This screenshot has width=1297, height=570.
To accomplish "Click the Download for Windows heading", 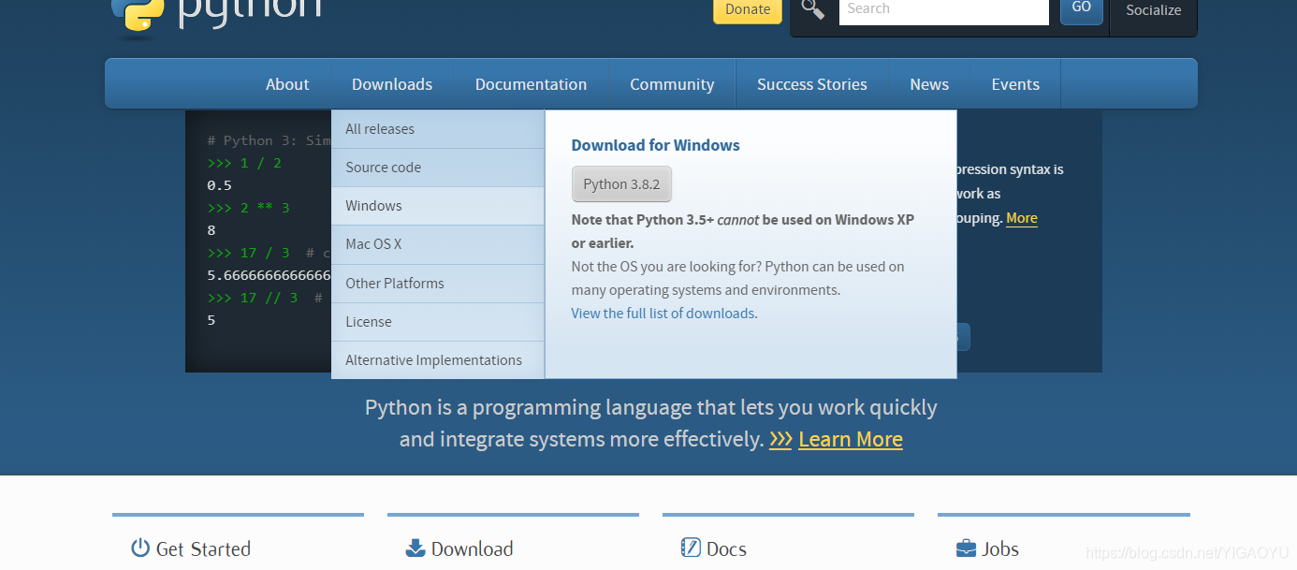I will (656, 145).
